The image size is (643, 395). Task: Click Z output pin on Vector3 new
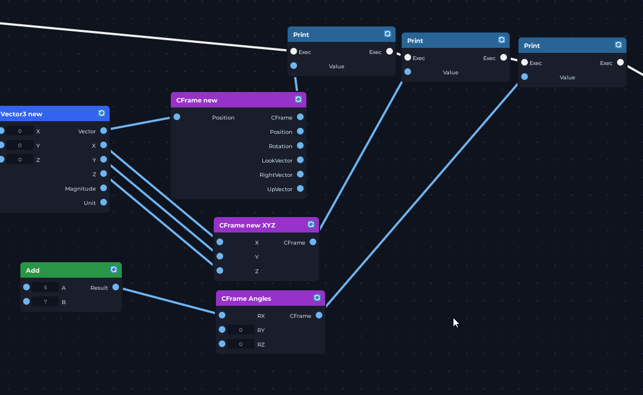coord(104,174)
